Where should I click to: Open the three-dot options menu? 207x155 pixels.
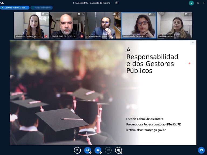coord(204,3)
